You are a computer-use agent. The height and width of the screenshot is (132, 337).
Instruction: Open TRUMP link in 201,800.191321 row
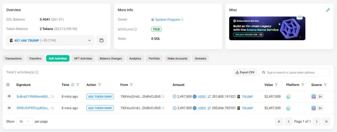coord(247,97)
